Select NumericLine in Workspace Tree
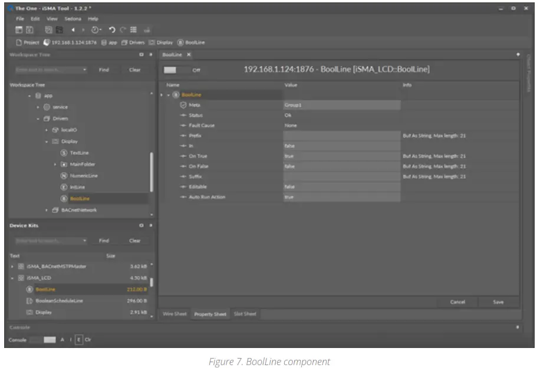The image size is (540, 371). pyautogui.click(x=84, y=176)
